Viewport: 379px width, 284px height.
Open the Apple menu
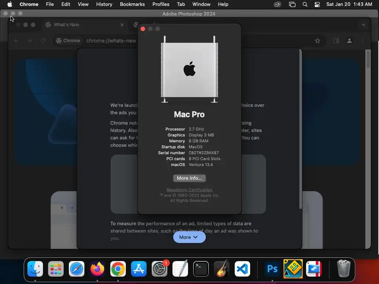[x=10, y=4]
